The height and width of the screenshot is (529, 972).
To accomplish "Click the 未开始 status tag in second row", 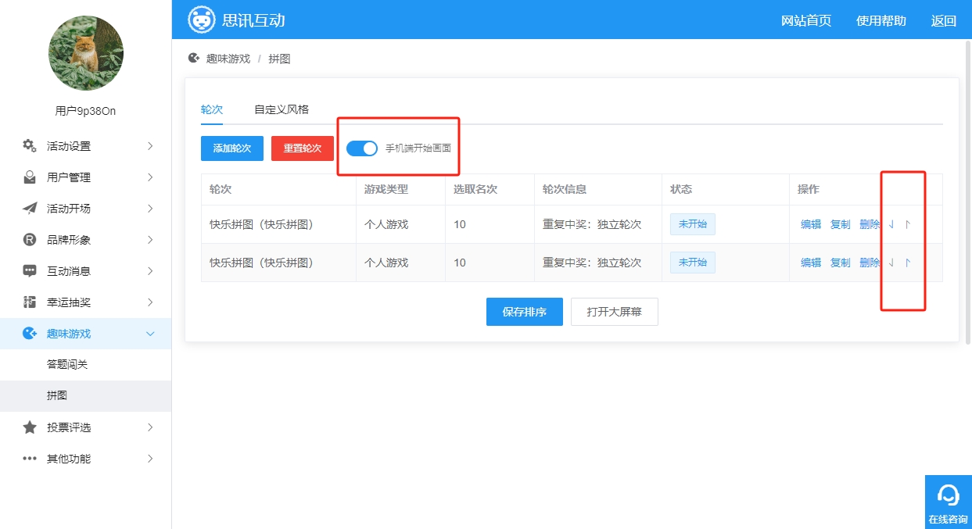I will 693,263.
